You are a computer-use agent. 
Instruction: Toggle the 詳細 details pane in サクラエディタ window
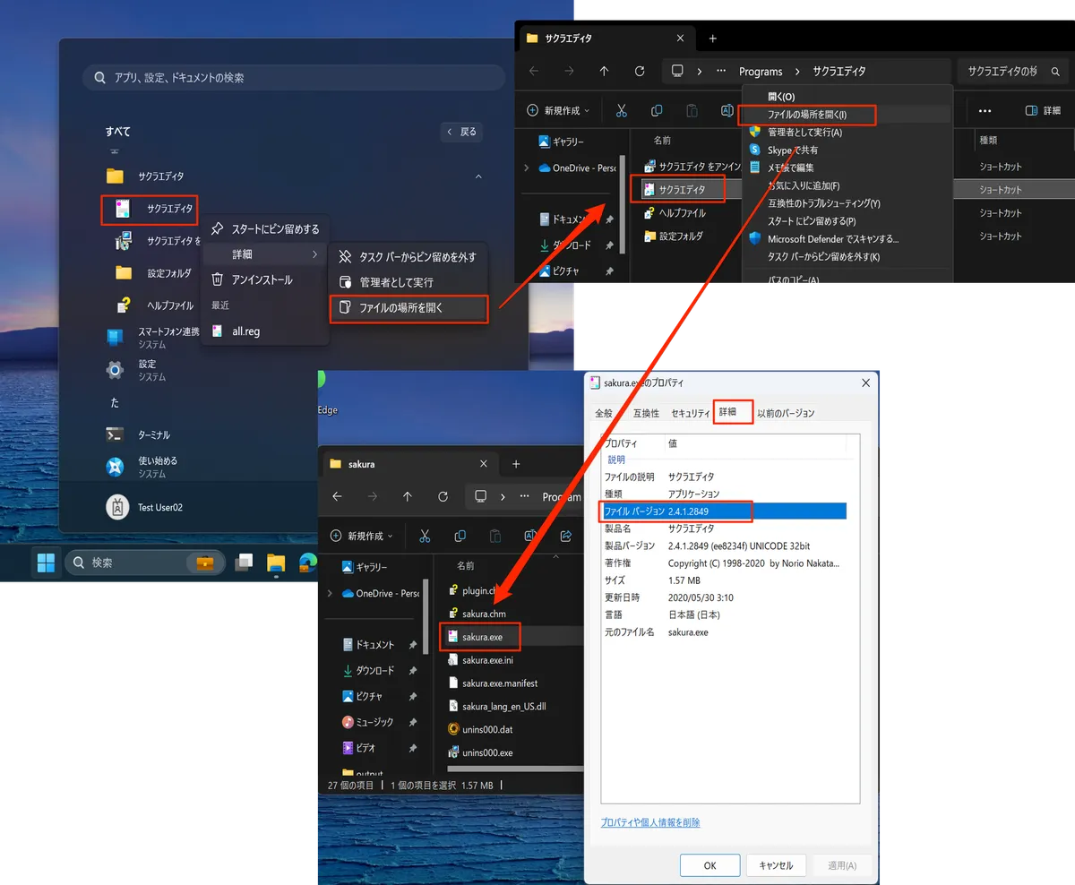(1044, 110)
